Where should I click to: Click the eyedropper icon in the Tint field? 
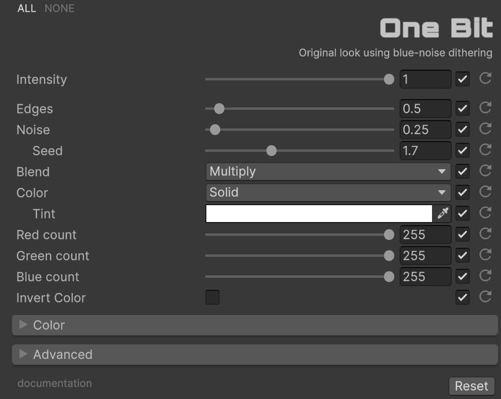443,214
